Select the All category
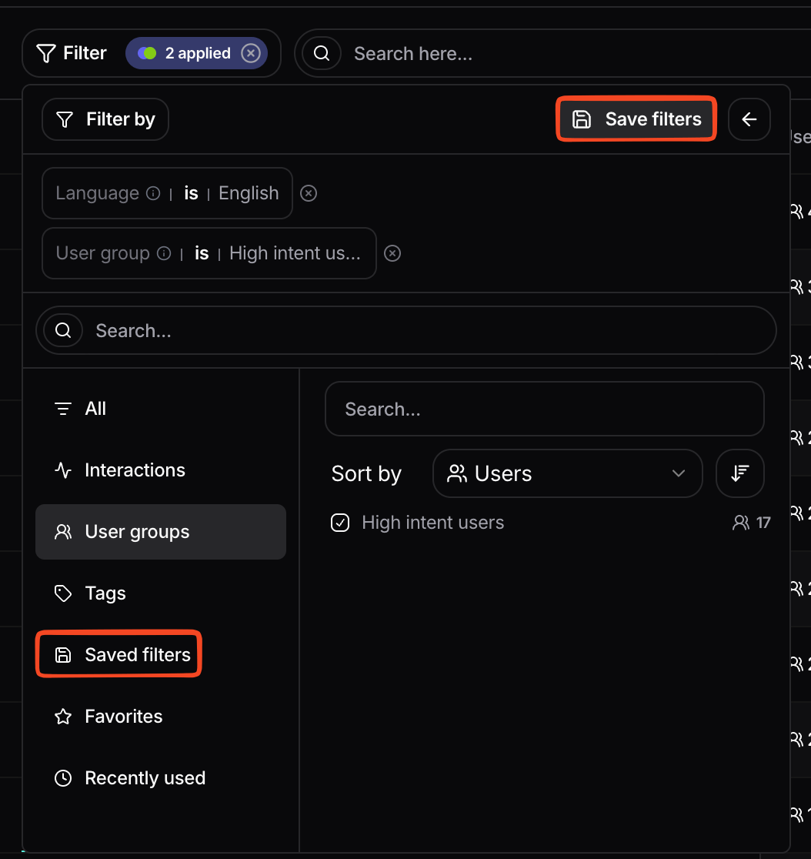The width and height of the screenshot is (811, 859). [x=161, y=409]
